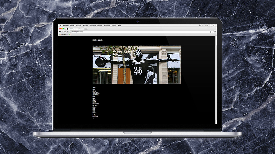The width and height of the screenshot is (275, 154).
Task: Open the NIKE client link
Action: 94,111
